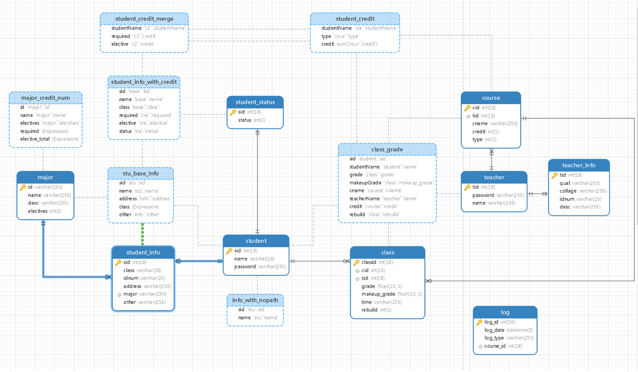Select the stu_base_info view header
The height and width of the screenshot is (372, 638).
141,173
